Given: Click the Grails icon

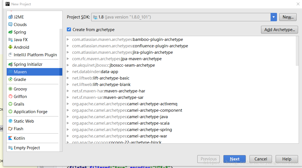Looking at the screenshot, I should (x=10, y=104).
